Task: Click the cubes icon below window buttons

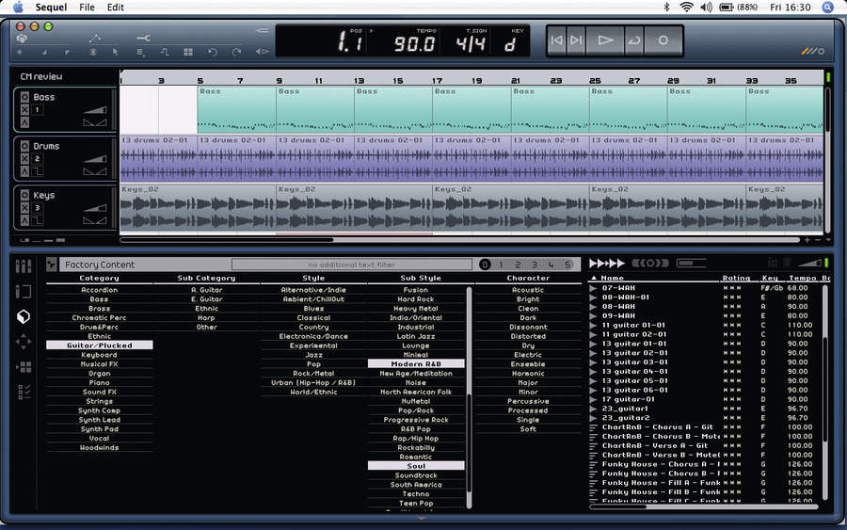Action: [22, 39]
